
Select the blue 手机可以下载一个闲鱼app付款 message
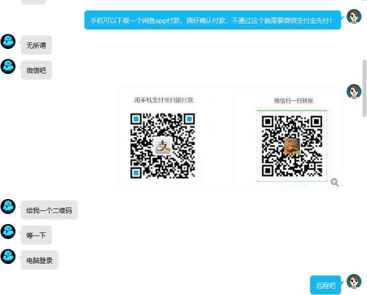(213, 20)
